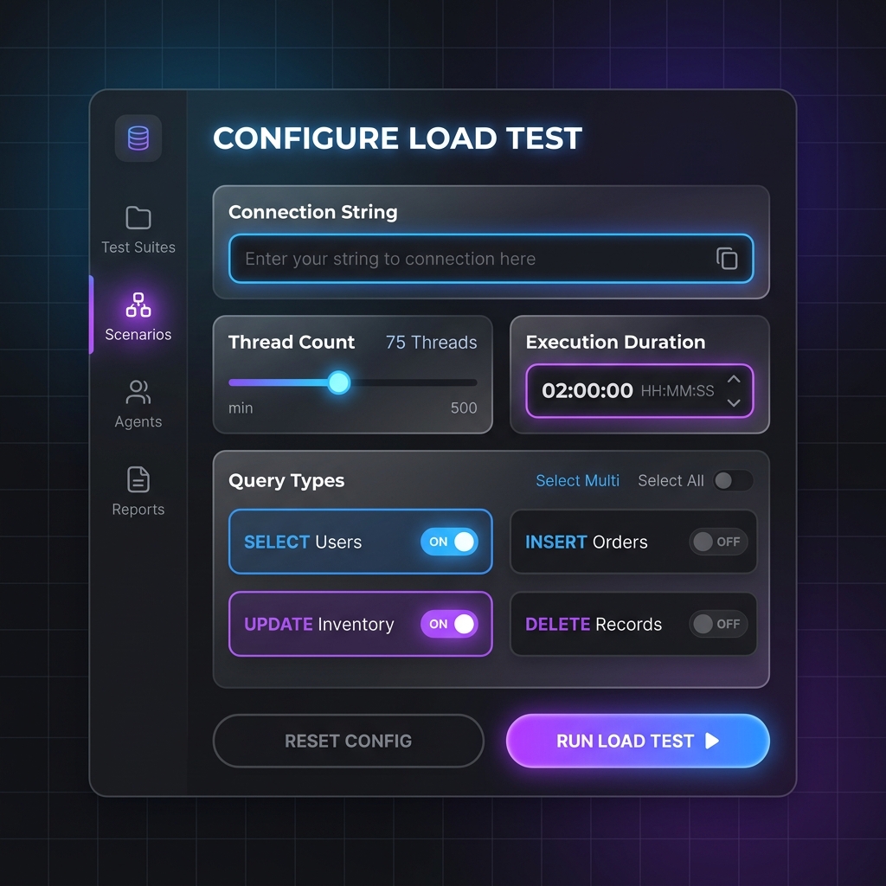
Task: Click the slider's min label
Action: click(241, 408)
